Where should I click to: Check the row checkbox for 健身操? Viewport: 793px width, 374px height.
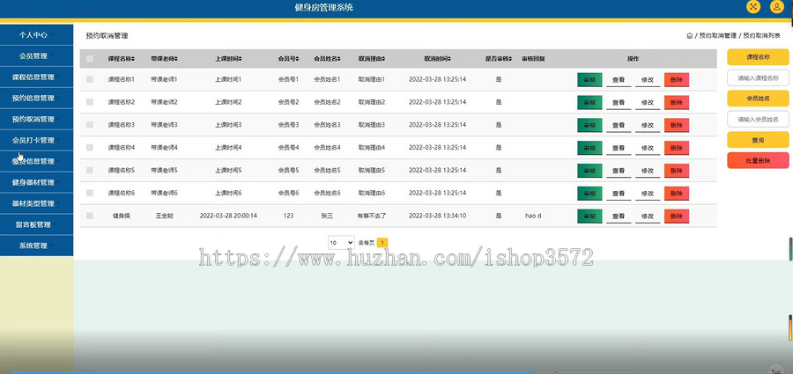click(90, 216)
